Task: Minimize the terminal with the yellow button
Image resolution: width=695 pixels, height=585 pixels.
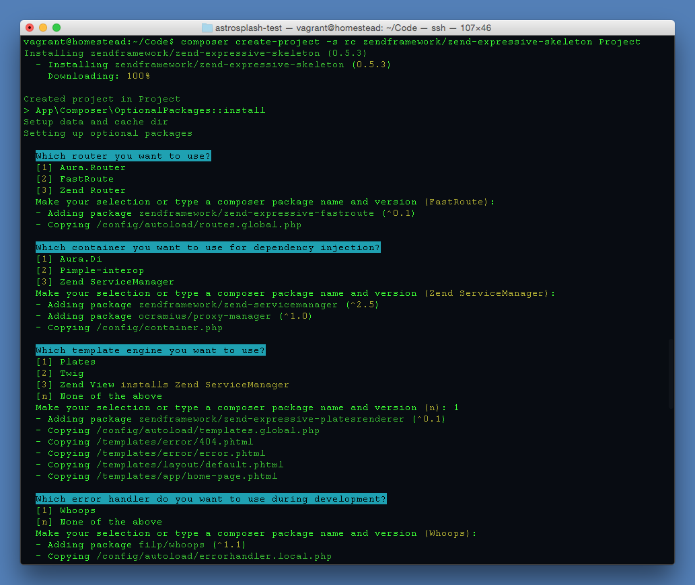Action: coord(43,28)
